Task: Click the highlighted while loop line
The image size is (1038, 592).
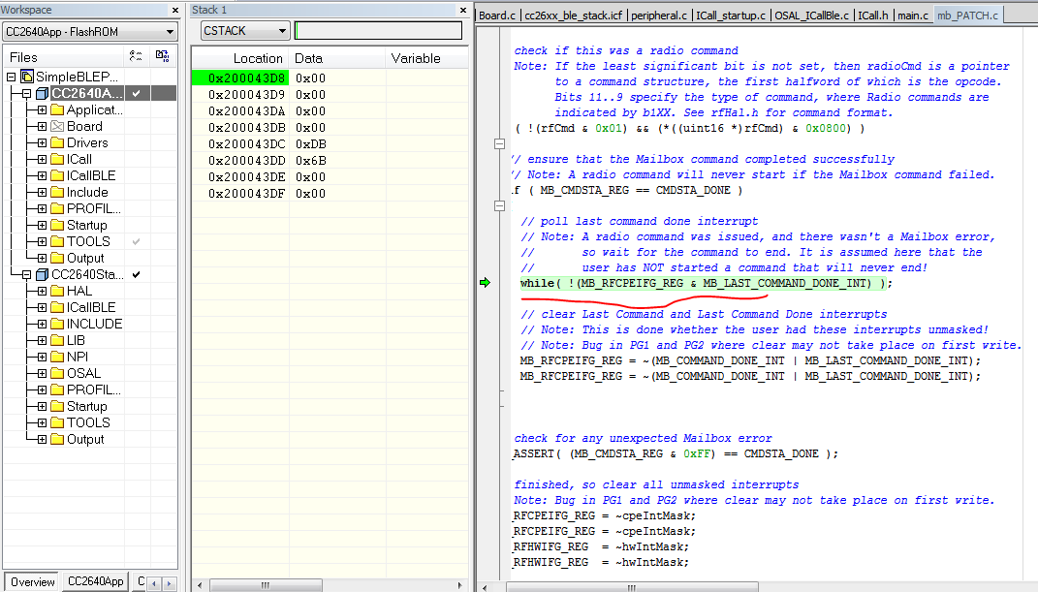Action: click(706, 283)
